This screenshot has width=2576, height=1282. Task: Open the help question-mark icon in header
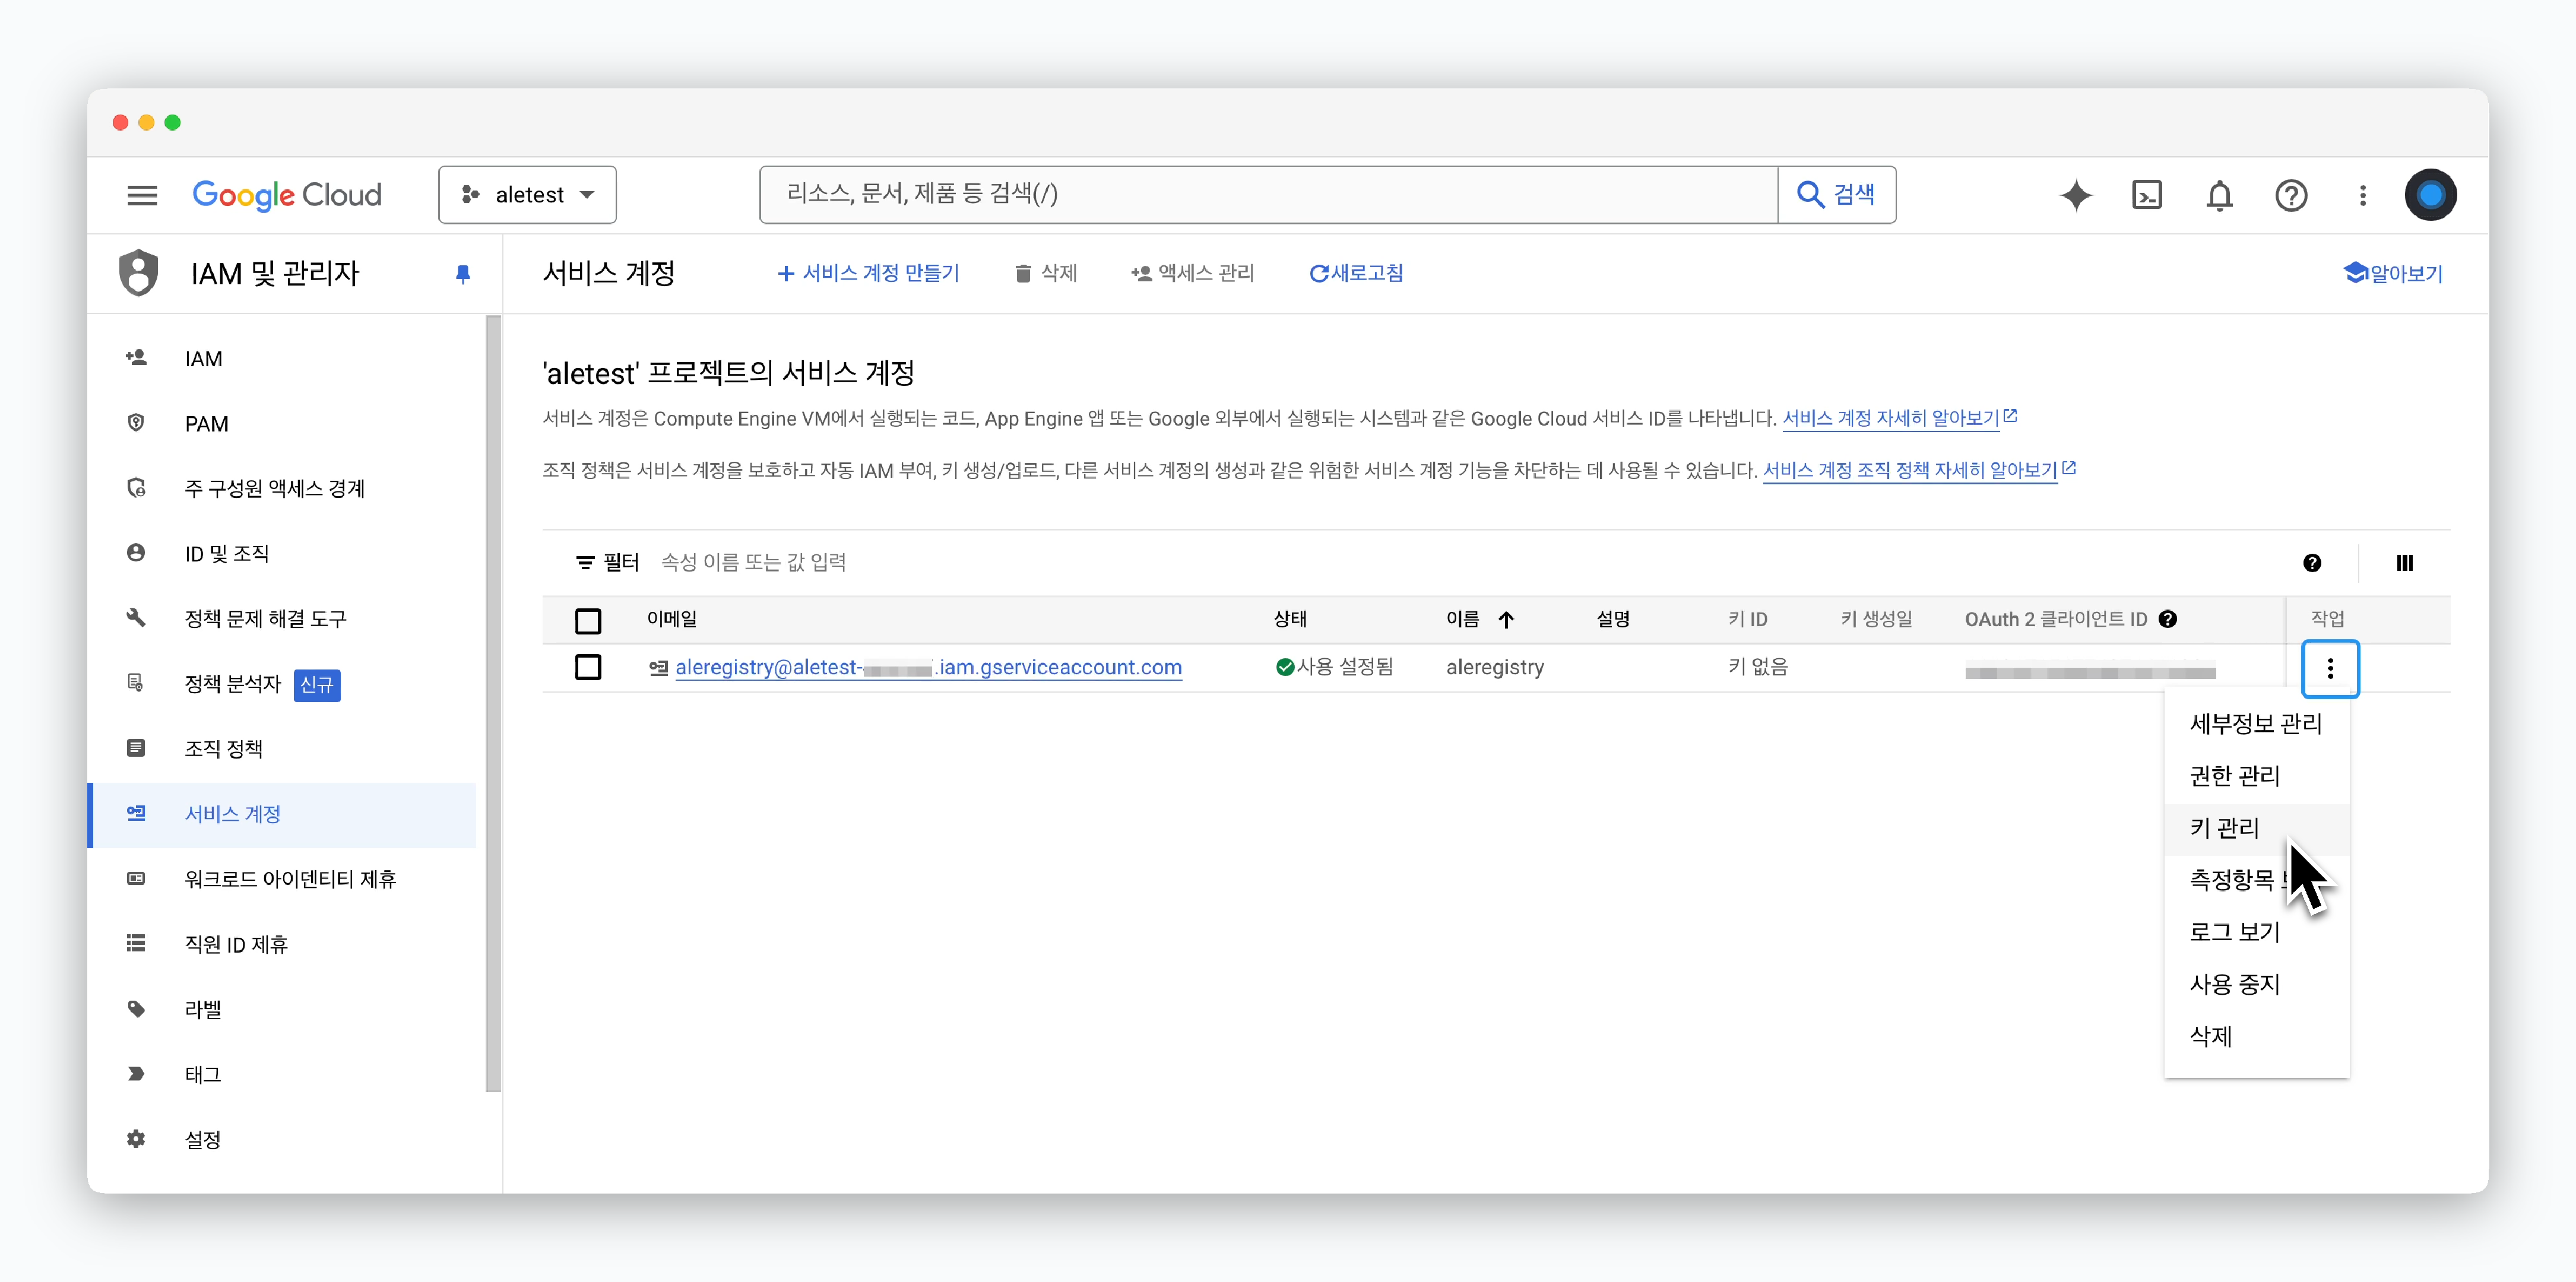(2291, 195)
